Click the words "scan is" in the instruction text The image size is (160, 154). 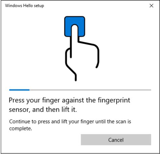tap(124, 122)
